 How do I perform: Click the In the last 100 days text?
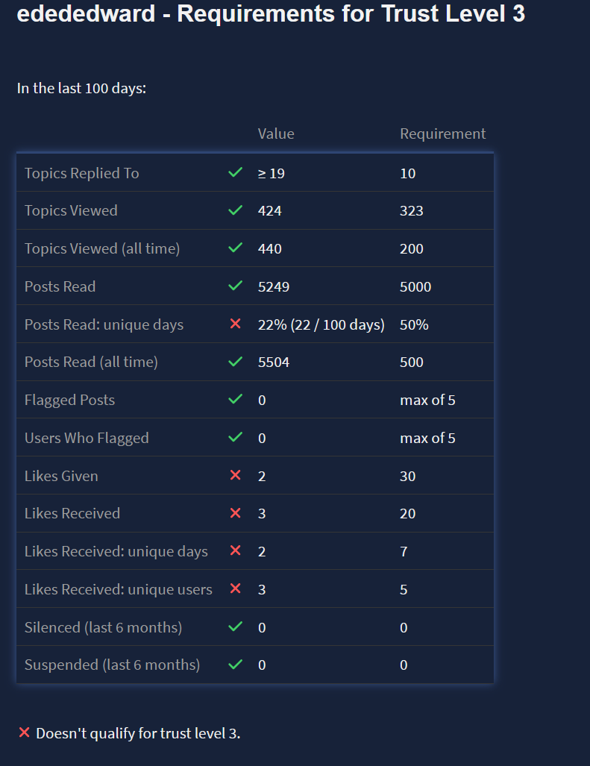pos(81,88)
